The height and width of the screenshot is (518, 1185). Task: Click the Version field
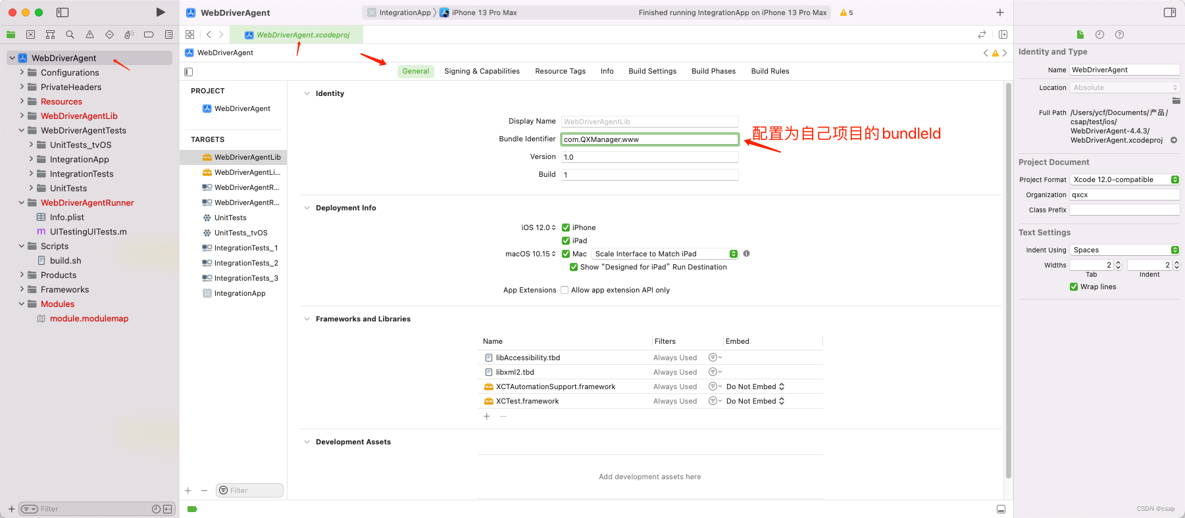[x=649, y=157]
